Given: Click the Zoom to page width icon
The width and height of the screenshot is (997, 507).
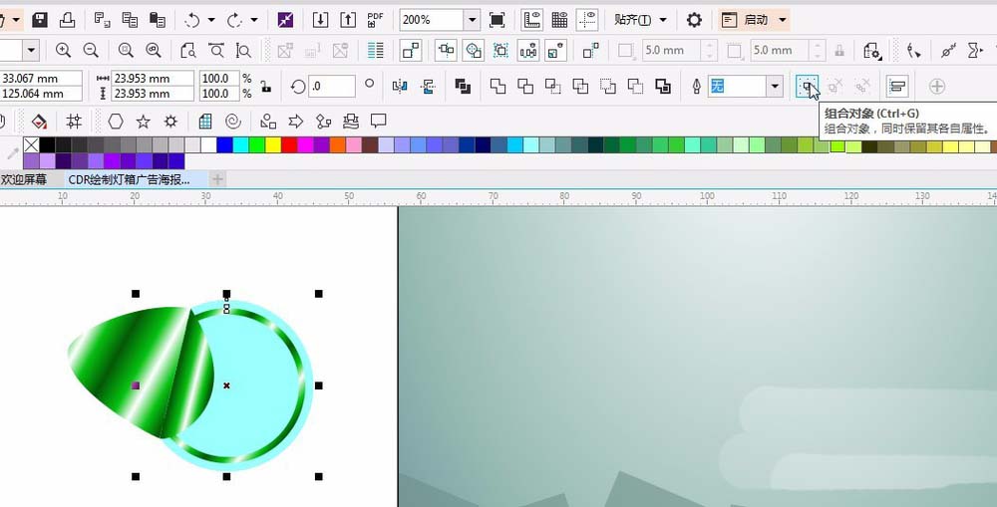Looking at the screenshot, I should tap(216, 50).
